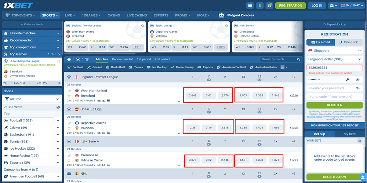This screenshot has height=183, width=367.
Task: Select odds 2.643 for West Ham win
Action: coord(193,96)
